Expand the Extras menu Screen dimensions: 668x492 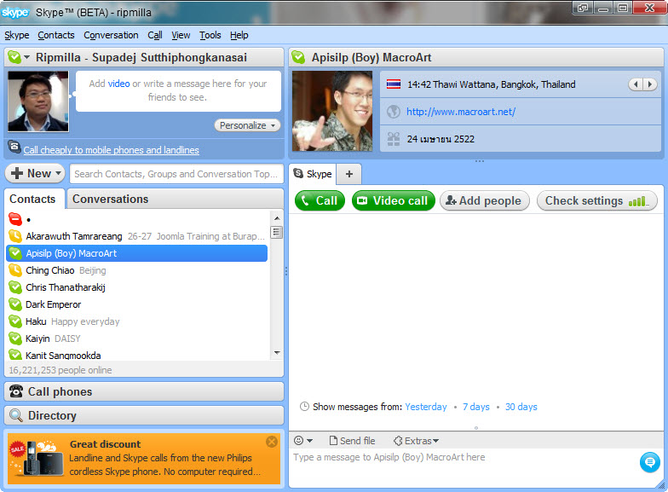pyautogui.click(x=416, y=441)
